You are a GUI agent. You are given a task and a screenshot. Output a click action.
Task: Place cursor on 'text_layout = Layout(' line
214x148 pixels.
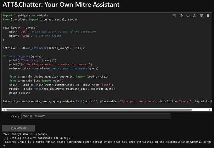coord(20,28)
